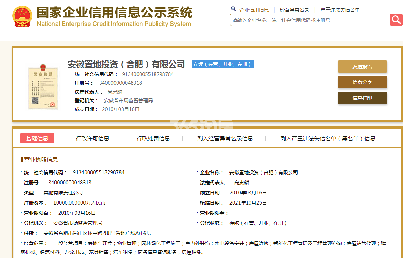Screen dimensions: 403x258
Task: Switch to the 基础信息 tab
Action: (x=37, y=138)
